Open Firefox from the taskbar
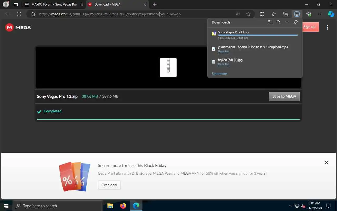Viewport: 337px width, 211px height. (x=123, y=206)
